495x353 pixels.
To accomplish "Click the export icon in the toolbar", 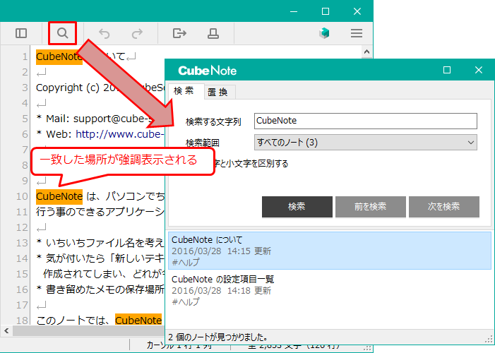I will 179,33.
